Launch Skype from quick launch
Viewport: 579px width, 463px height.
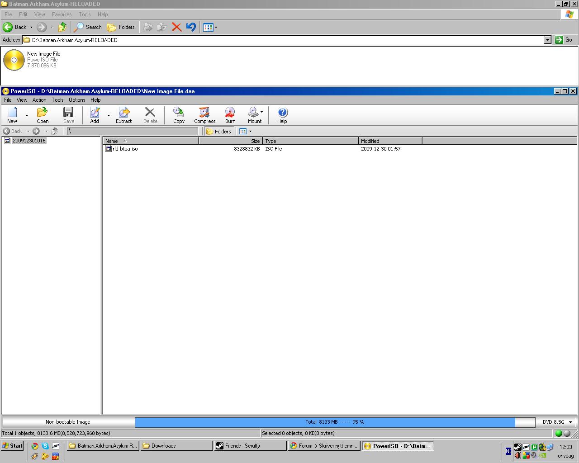(x=45, y=446)
